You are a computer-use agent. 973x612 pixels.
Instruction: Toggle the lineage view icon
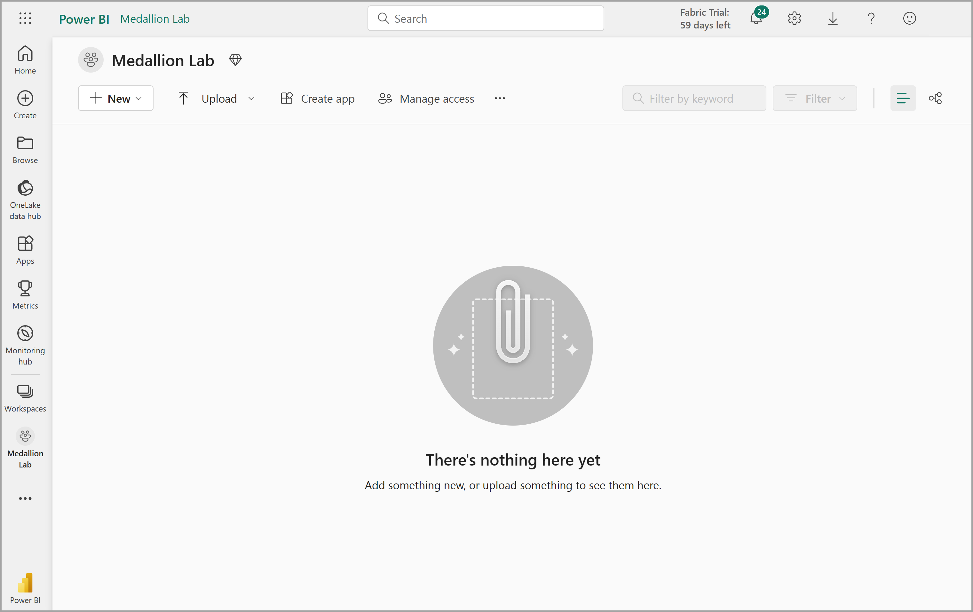pyautogui.click(x=936, y=98)
